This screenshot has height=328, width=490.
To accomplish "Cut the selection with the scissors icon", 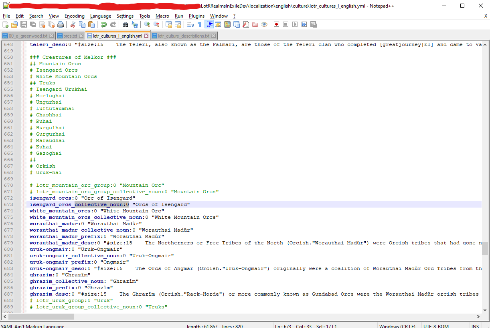I will (73, 24).
